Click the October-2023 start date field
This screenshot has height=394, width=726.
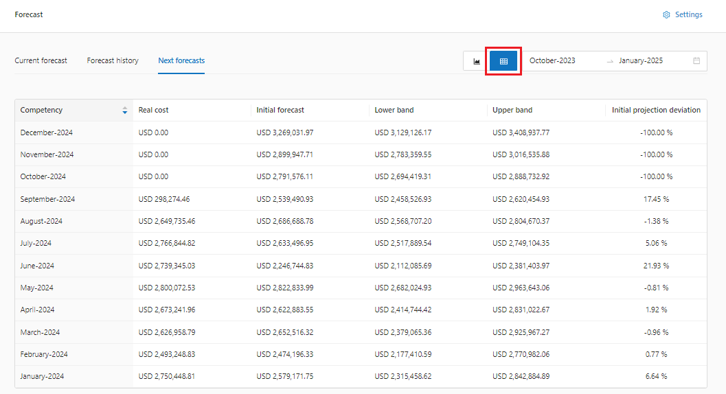pyautogui.click(x=552, y=60)
